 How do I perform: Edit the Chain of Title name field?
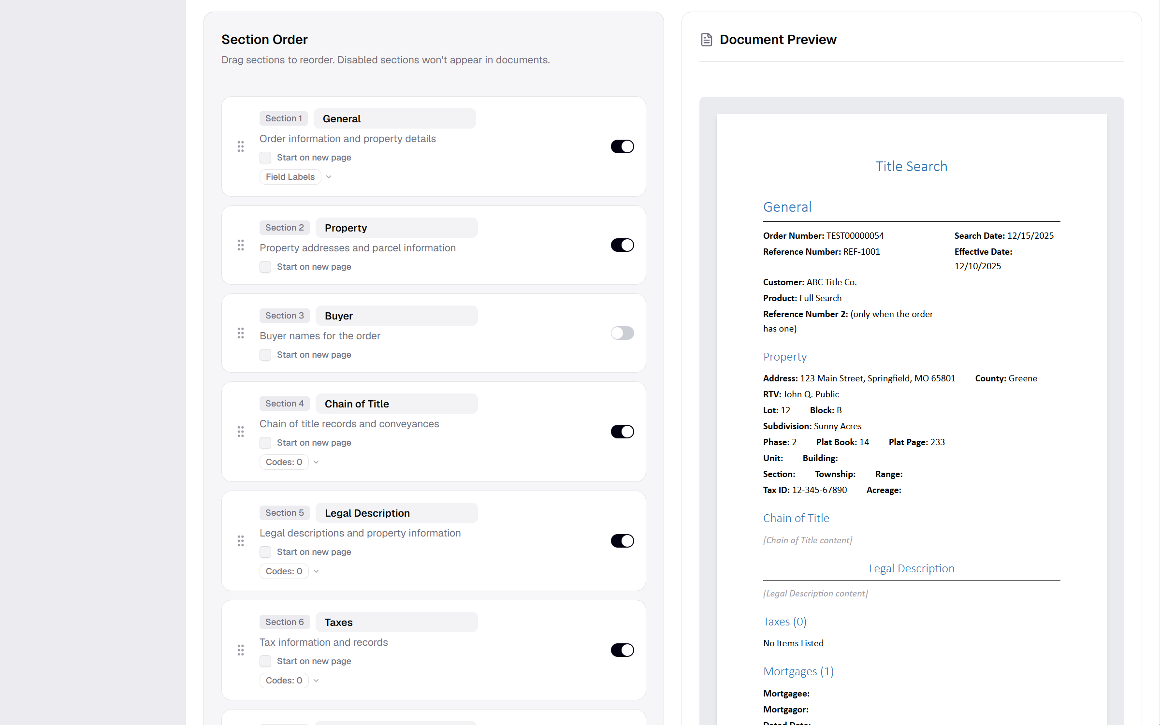[x=397, y=404]
